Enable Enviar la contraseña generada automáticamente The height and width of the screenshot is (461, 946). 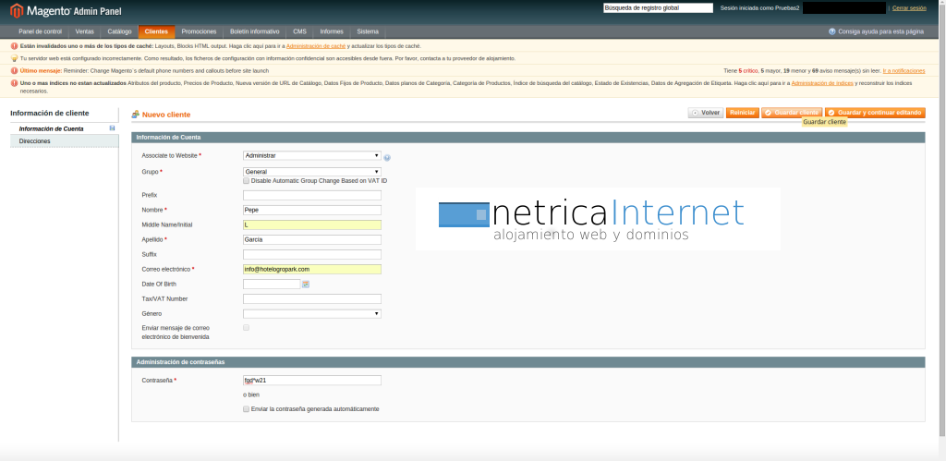coord(246,409)
